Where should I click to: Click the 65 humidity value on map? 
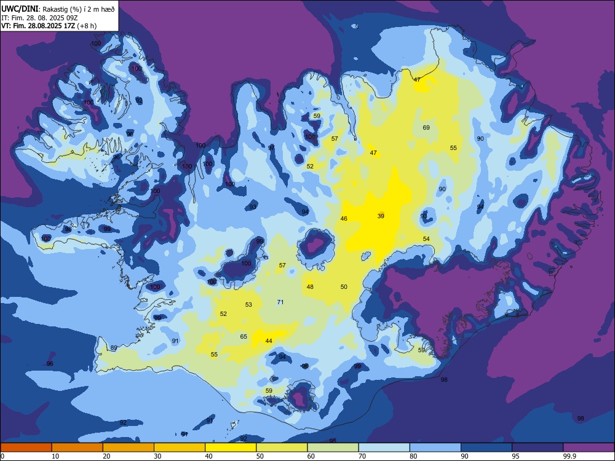pos(244,337)
